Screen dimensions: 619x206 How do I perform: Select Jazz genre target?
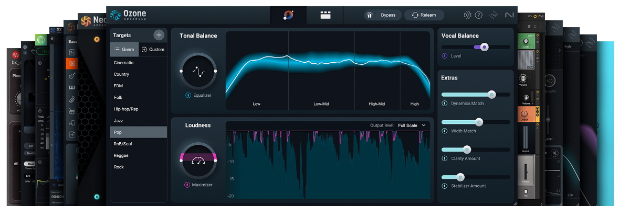[x=138, y=121]
